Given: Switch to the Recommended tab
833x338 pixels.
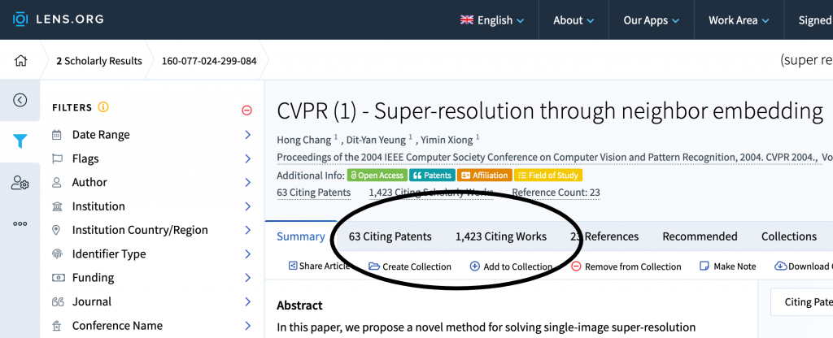Looking at the screenshot, I should 700,236.
